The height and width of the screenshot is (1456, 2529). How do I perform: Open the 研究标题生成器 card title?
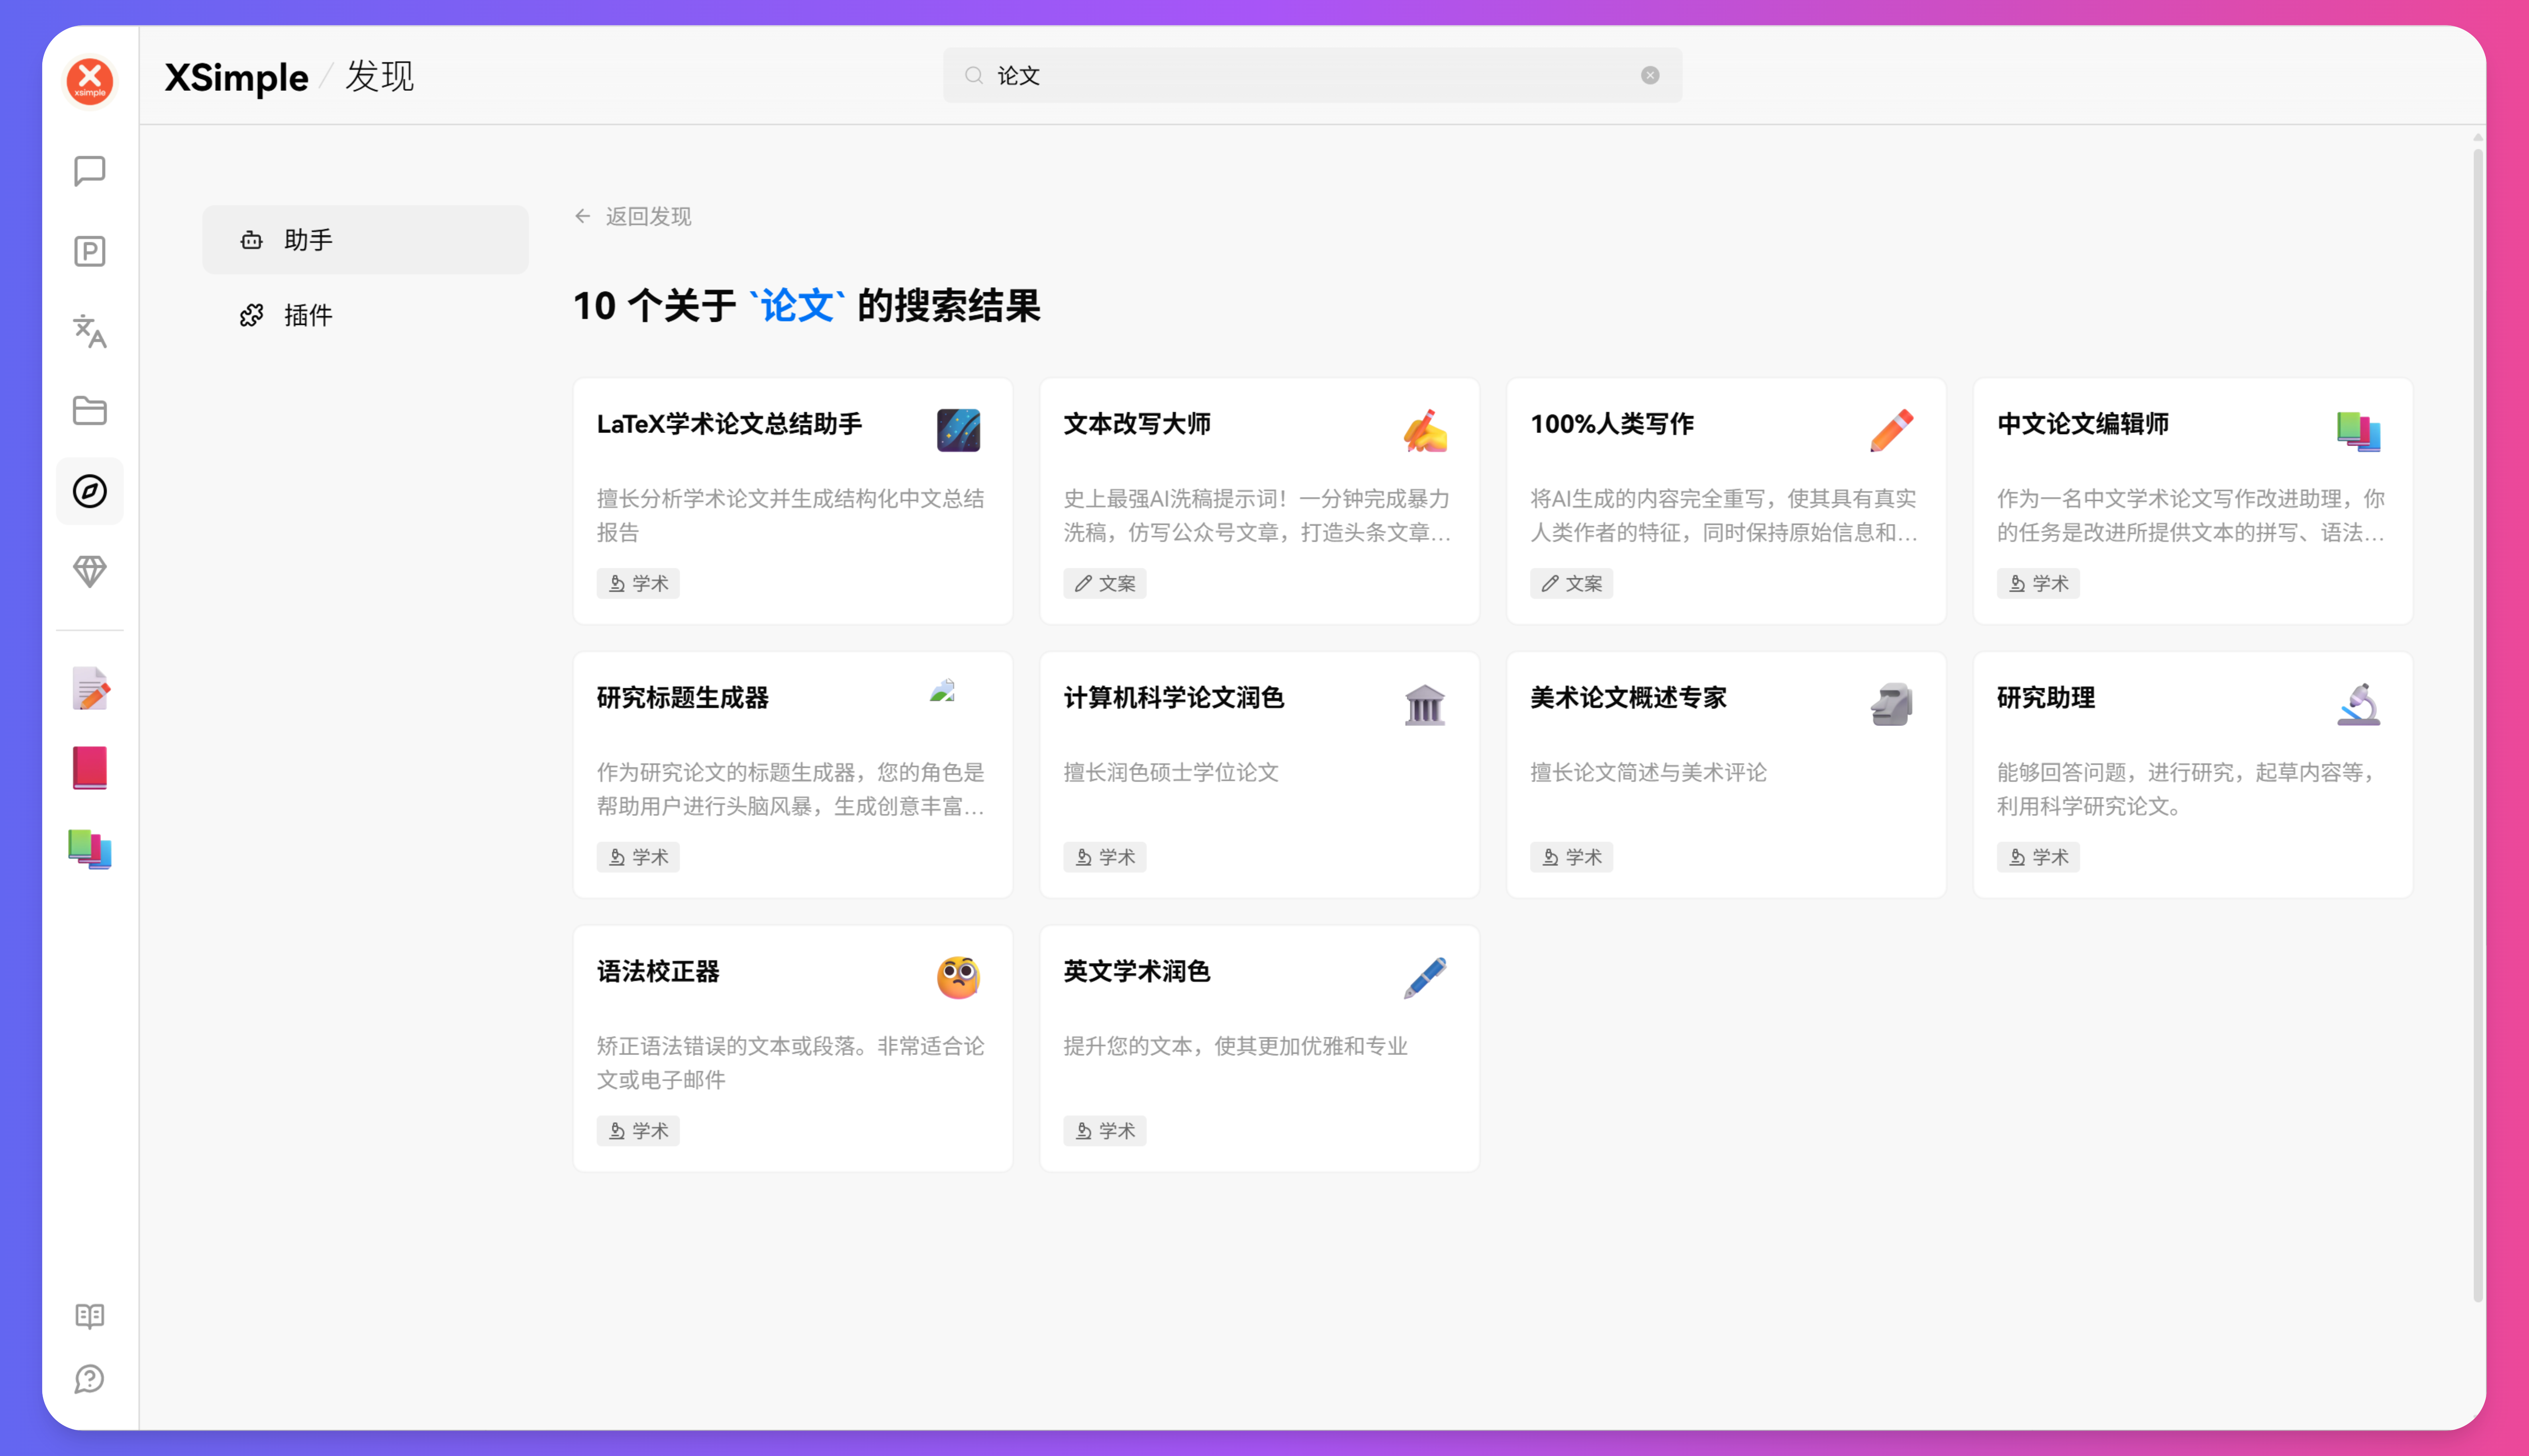[682, 698]
